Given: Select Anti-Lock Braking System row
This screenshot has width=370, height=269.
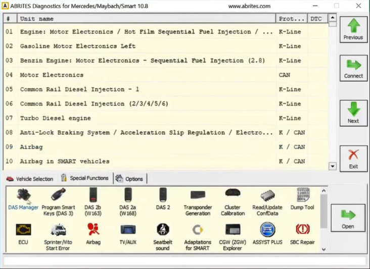Looking at the screenshot, I should click(166, 132).
